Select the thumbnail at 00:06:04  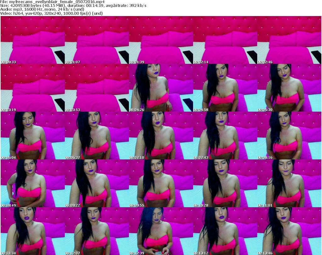pos(33,136)
